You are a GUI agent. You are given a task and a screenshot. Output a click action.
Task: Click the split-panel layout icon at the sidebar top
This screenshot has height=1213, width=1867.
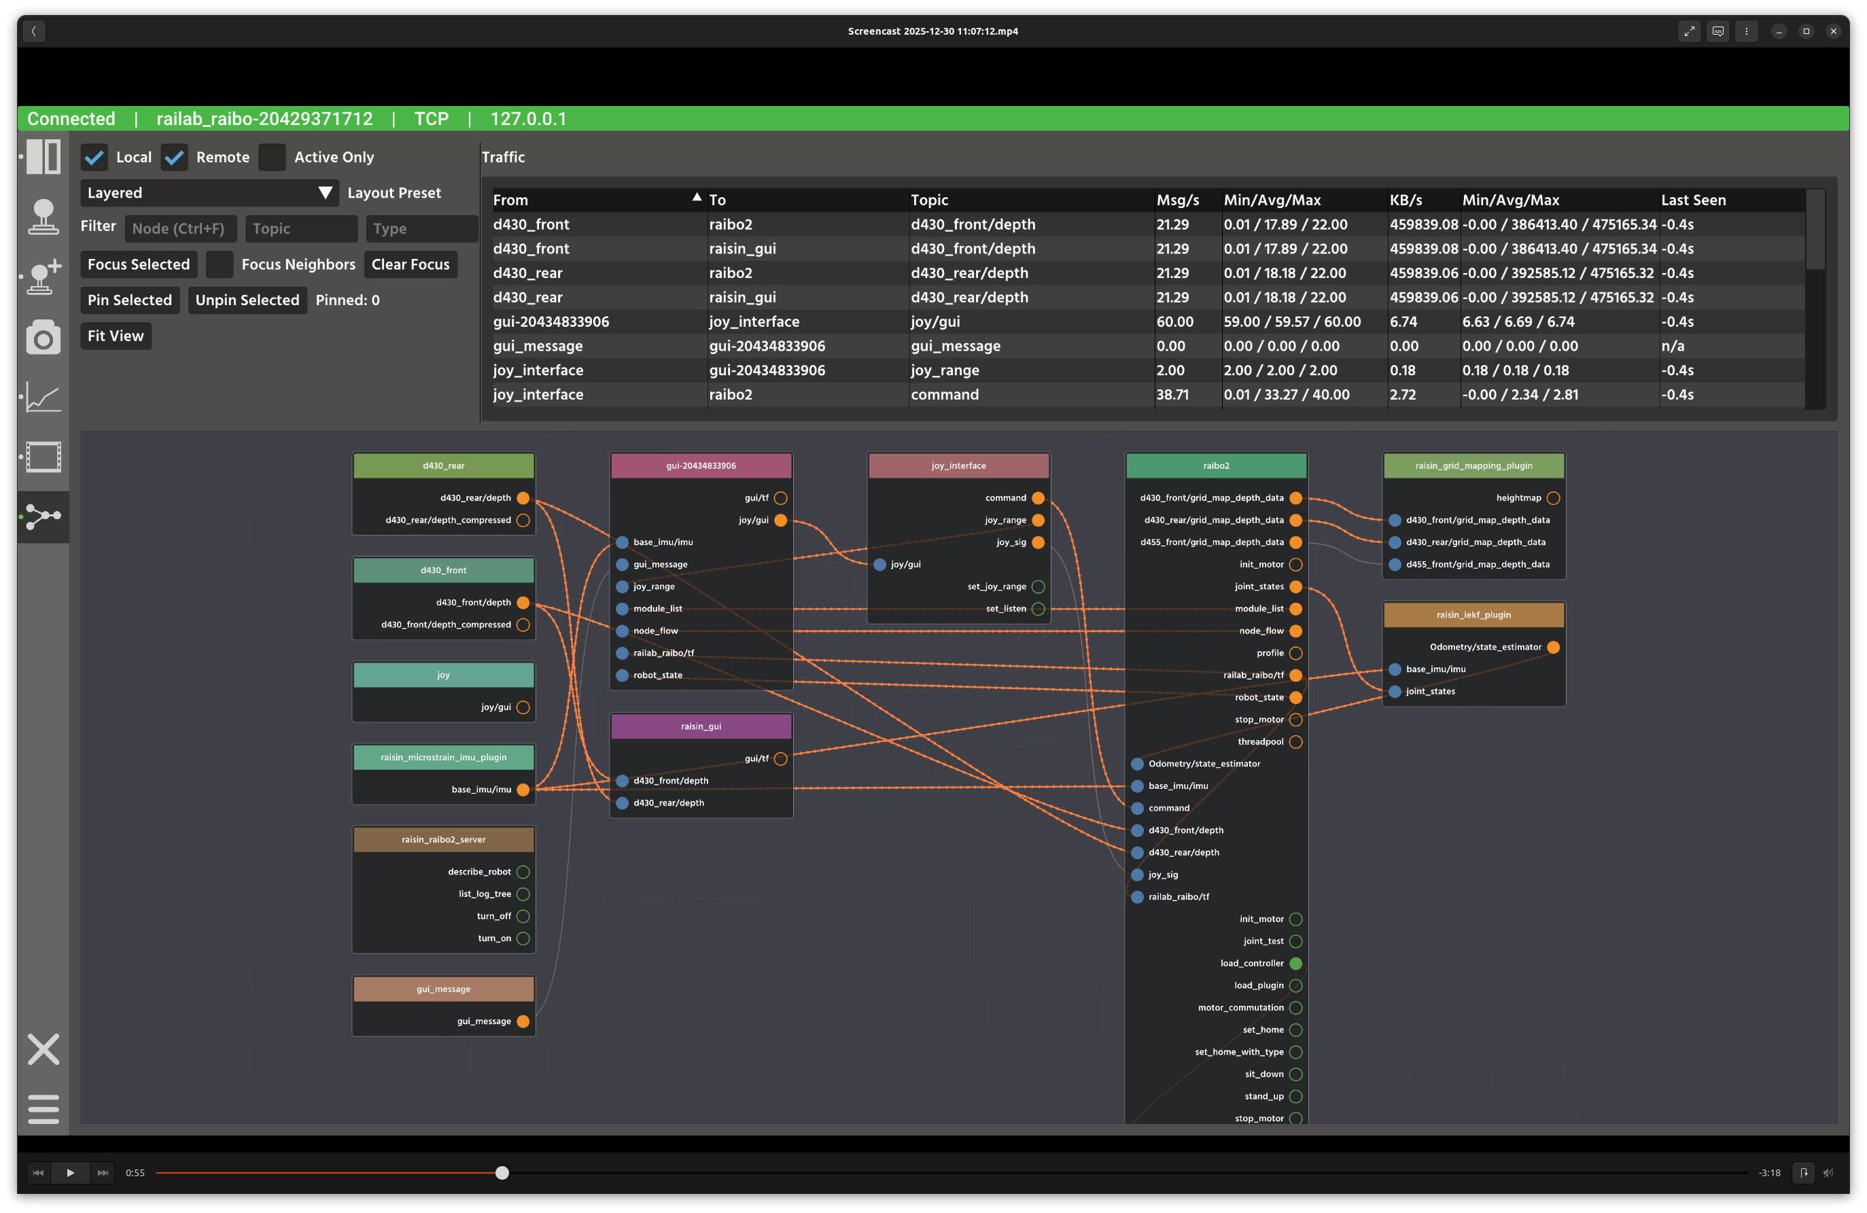43,157
